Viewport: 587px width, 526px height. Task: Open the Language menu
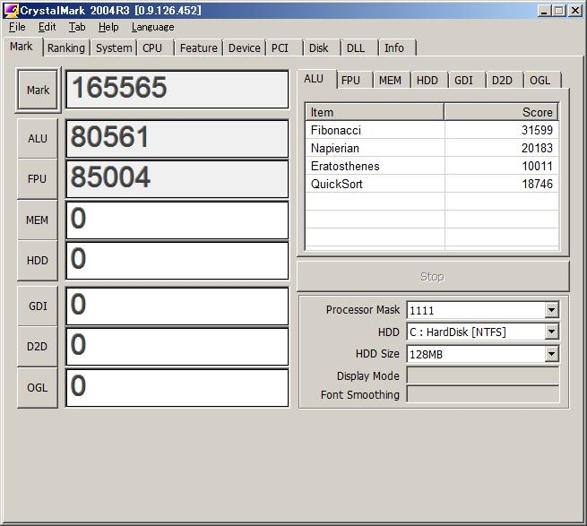coord(152,27)
